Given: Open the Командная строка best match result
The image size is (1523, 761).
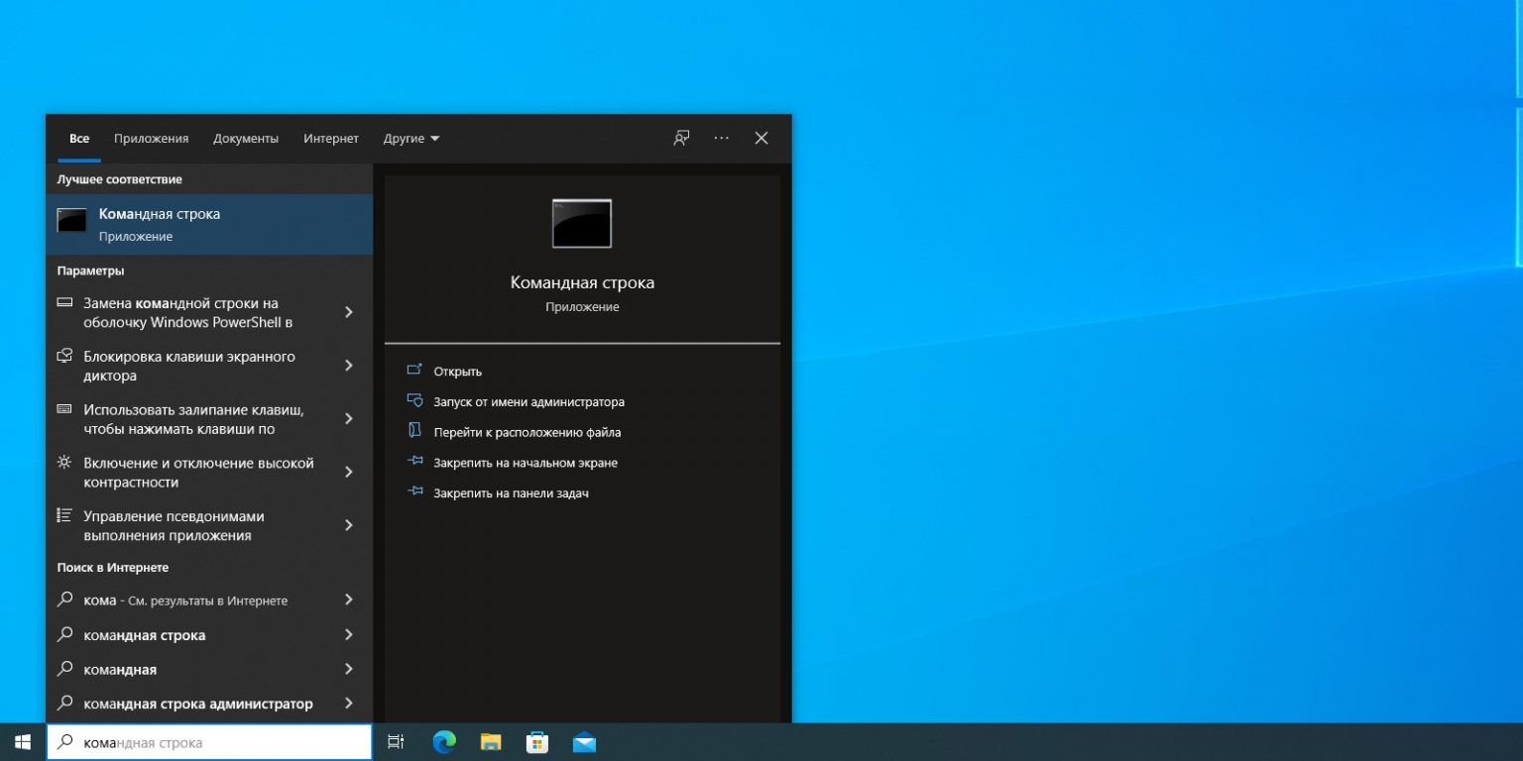Looking at the screenshot, I should tap(209, 224).
